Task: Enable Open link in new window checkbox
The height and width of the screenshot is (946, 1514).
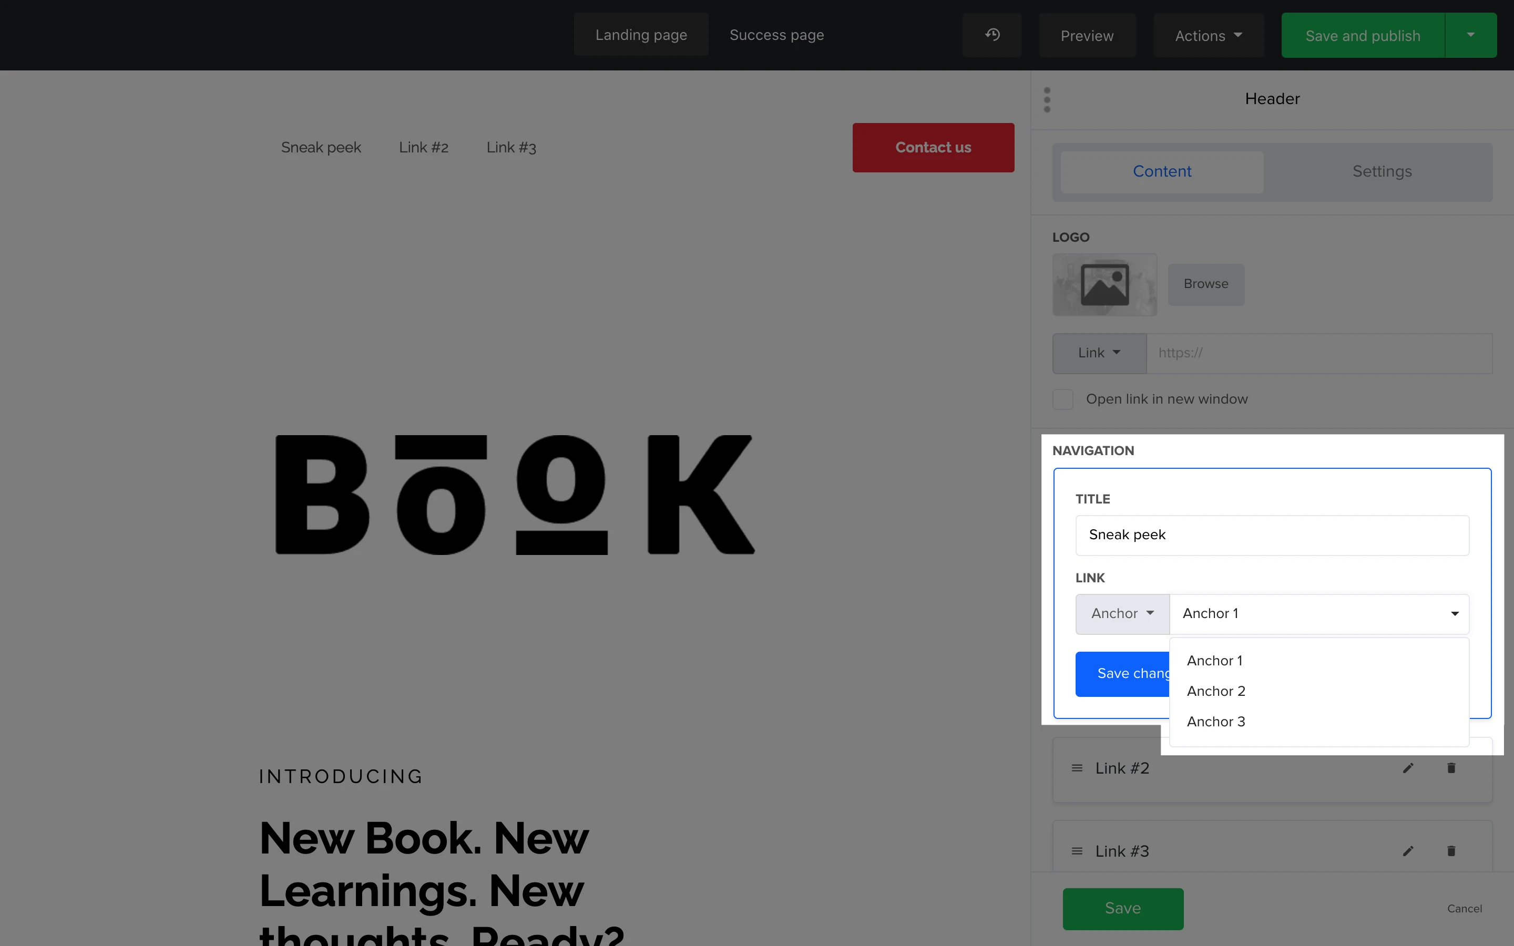Action: point(1063,399)
